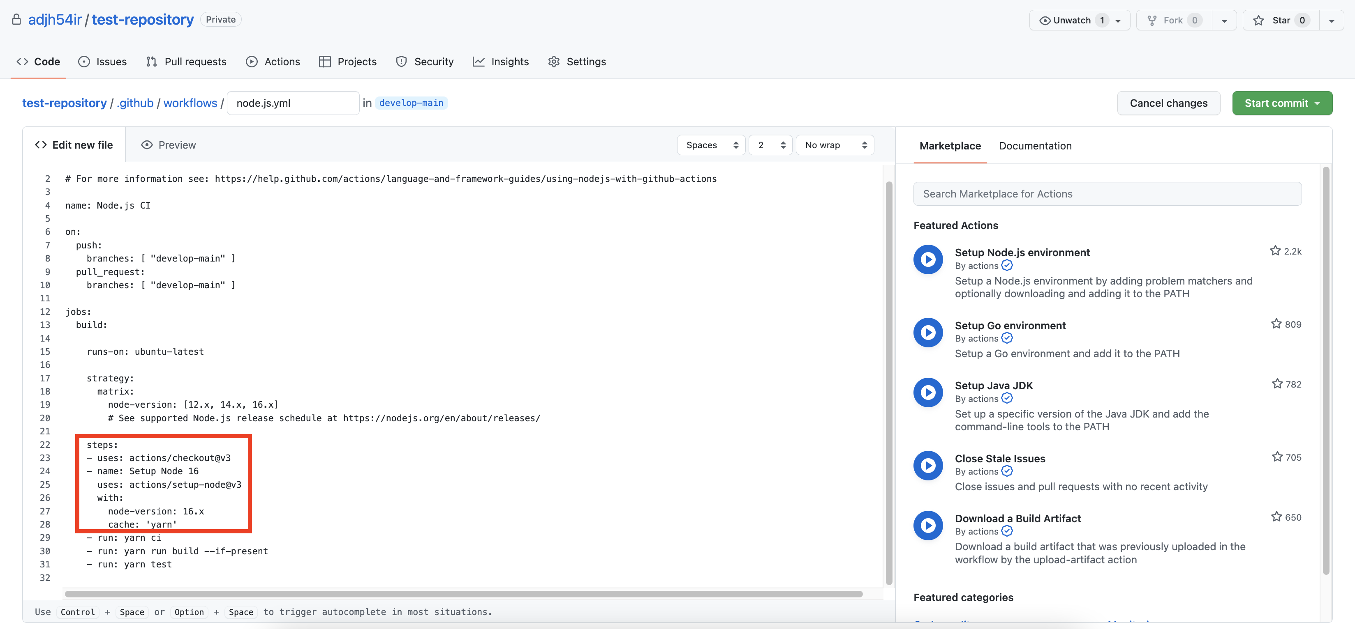1355x629 pixels.
Task: Switch to the file Preview view
Action: [x=168, y=145]
